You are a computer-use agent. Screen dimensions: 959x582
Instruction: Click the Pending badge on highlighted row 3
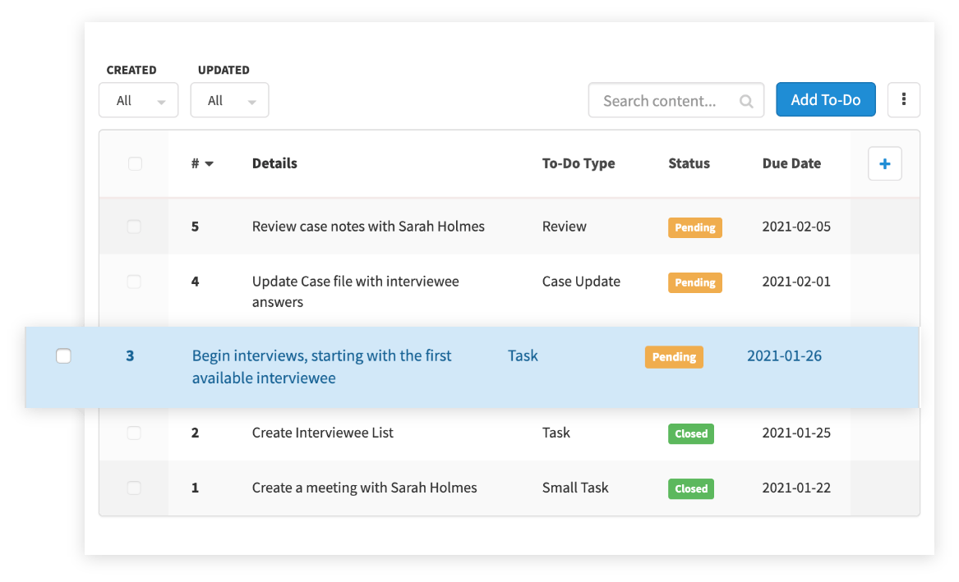674,357
